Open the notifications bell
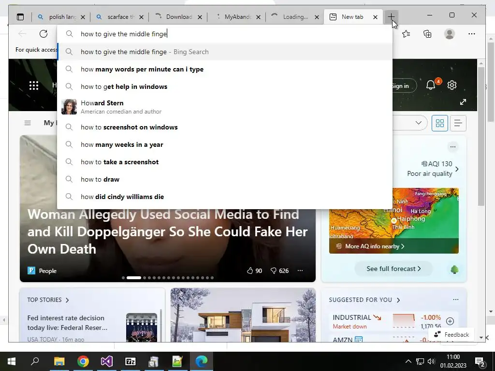 431,85
